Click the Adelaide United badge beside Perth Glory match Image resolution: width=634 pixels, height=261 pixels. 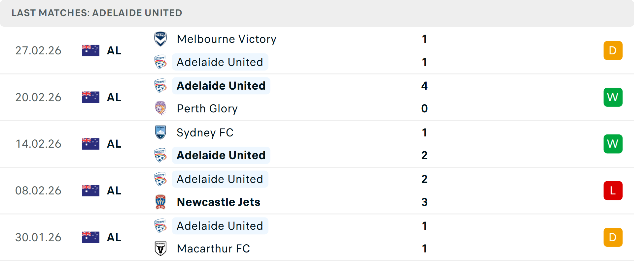click(x=161, y=85)
